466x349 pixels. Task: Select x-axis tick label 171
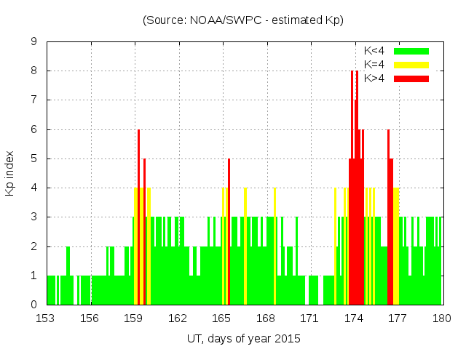(x=309, y=318)
